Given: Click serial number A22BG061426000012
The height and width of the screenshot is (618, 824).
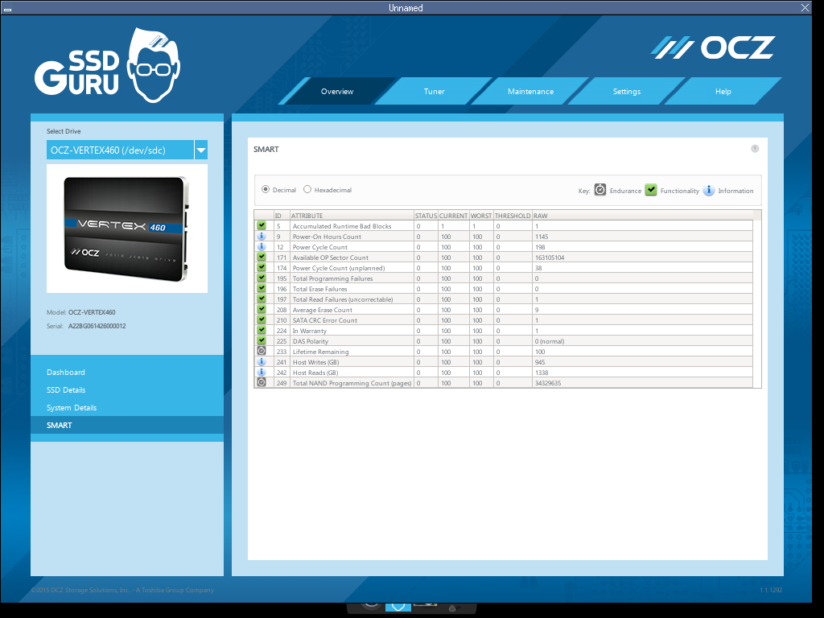Looking at the screenshot, I should pyautogui.click(x=97, y=326).
